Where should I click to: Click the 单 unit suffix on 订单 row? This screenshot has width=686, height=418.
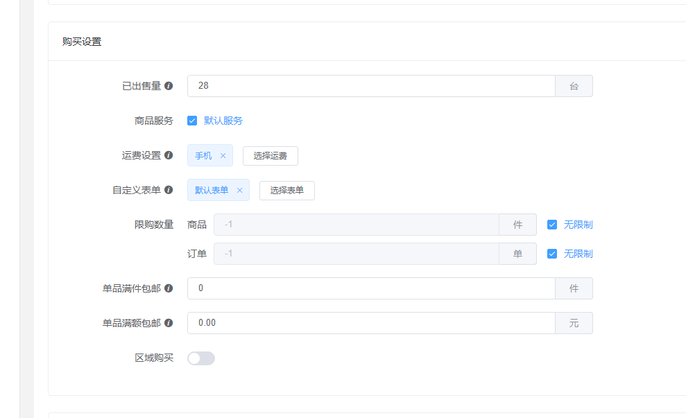[518, 254]
